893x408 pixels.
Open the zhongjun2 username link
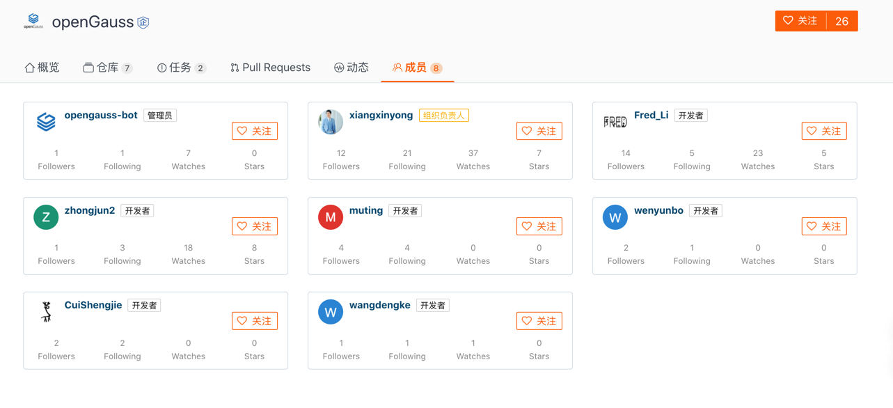(90, 210)
